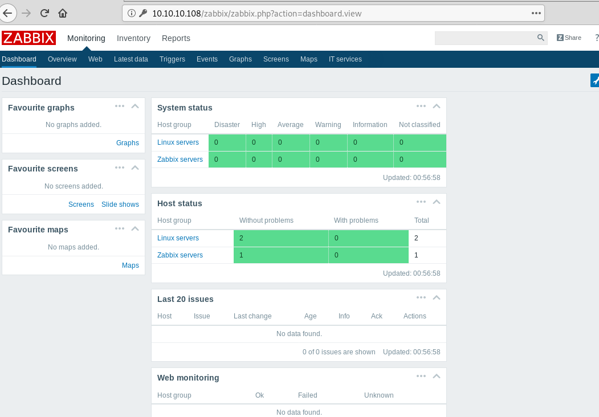Click the Zabbix logo
Screen dimensions: 599x417
[x=28, y=38]
